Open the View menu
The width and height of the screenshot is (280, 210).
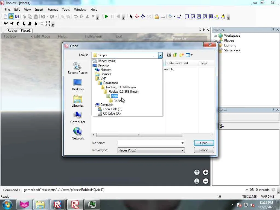tap(27, 10)
